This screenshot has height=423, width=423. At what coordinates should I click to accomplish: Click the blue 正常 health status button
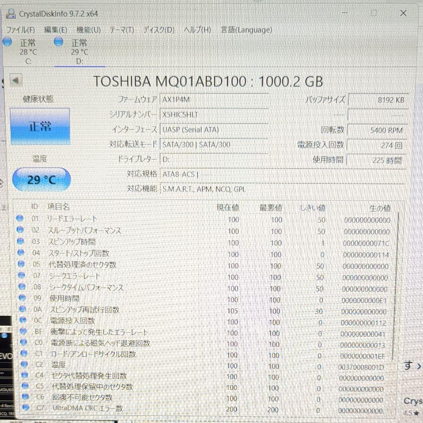point(40,126)
